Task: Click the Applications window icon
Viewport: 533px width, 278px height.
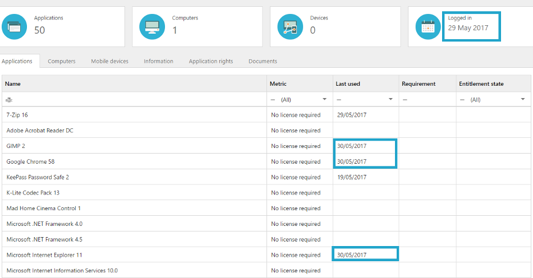Action: click(x=14, y=26)
